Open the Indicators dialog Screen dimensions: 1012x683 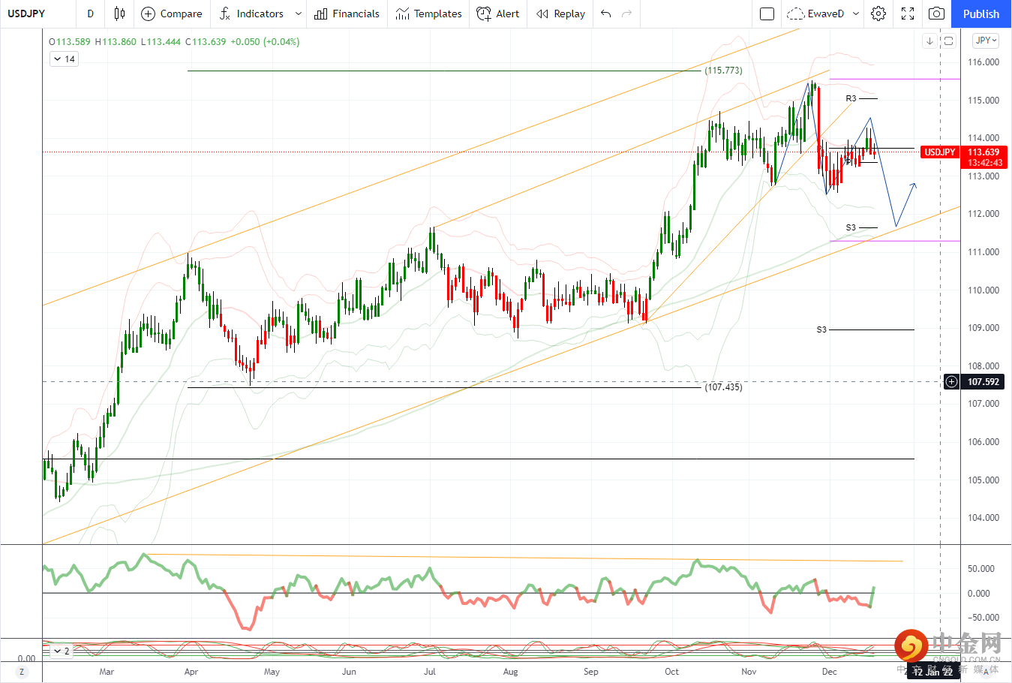click(x=251, y=14)
